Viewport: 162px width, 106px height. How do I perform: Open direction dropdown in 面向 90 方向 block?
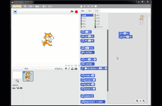(89, 48)
